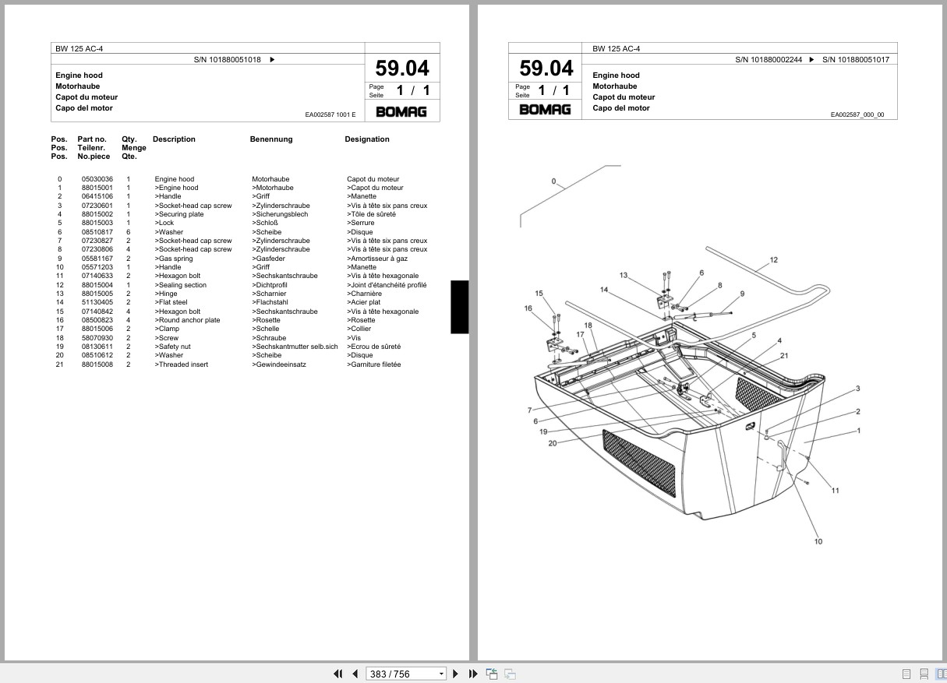Click the 'Designation' column header
Screen dimensions: 947x683
point(367,139)
